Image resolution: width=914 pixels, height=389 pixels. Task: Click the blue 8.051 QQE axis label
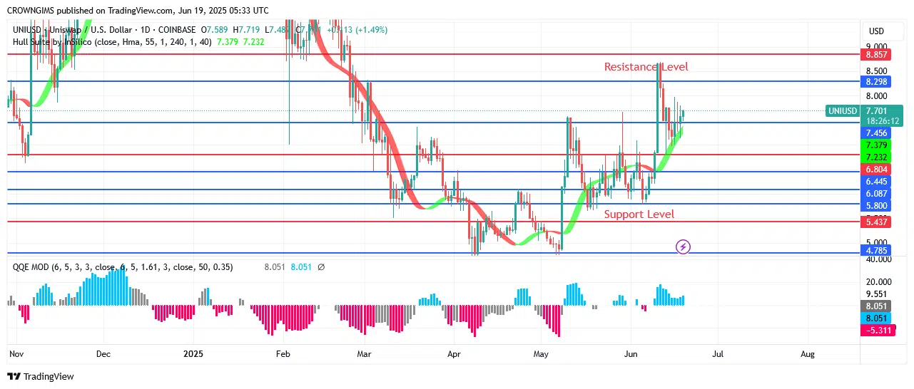[876, 318]
